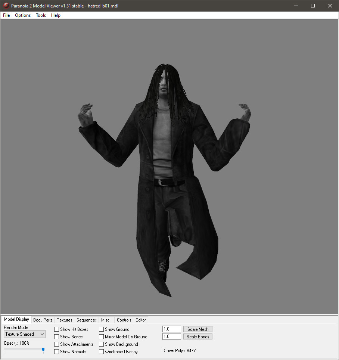Enable Wireframe Overlay checkbox
339x360 pixels.
point(102,352)
